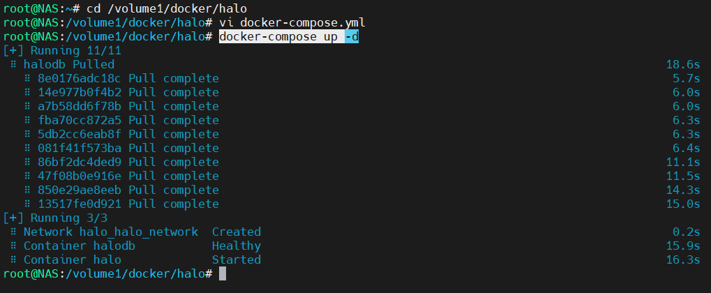The width and height of the screenshot is (711, 293).
Task: Click the highlighted docker-compose up -d command
Action: [x=289, y=36]
